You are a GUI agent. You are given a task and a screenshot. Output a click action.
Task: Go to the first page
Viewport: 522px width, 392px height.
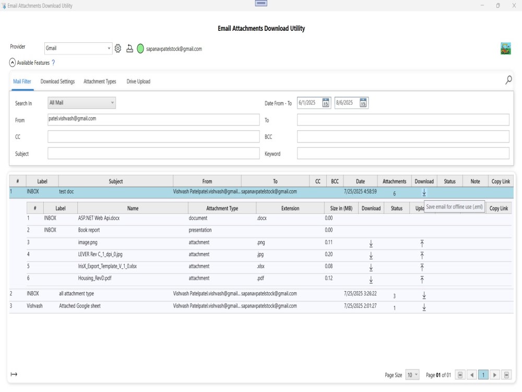click(460, 375)
